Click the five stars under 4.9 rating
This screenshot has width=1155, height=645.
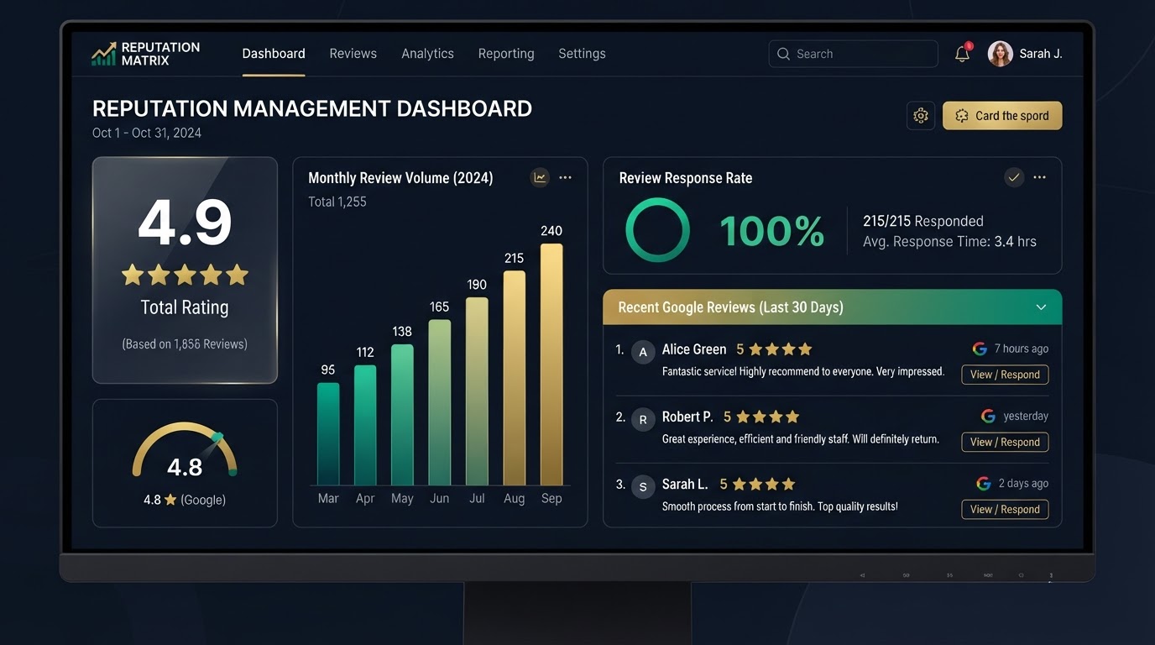pyautogui.click(x=185, y=275)
